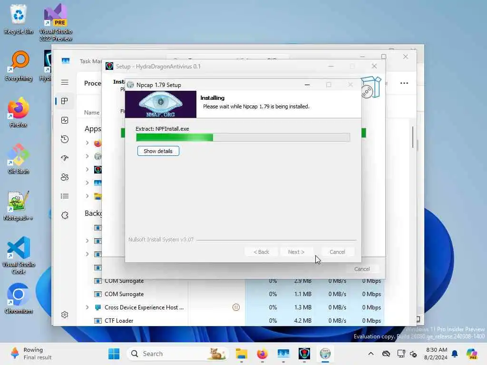
Task: Switch to HydraDragonAntivirus setup taskbar icon
Action: [304, 354]
